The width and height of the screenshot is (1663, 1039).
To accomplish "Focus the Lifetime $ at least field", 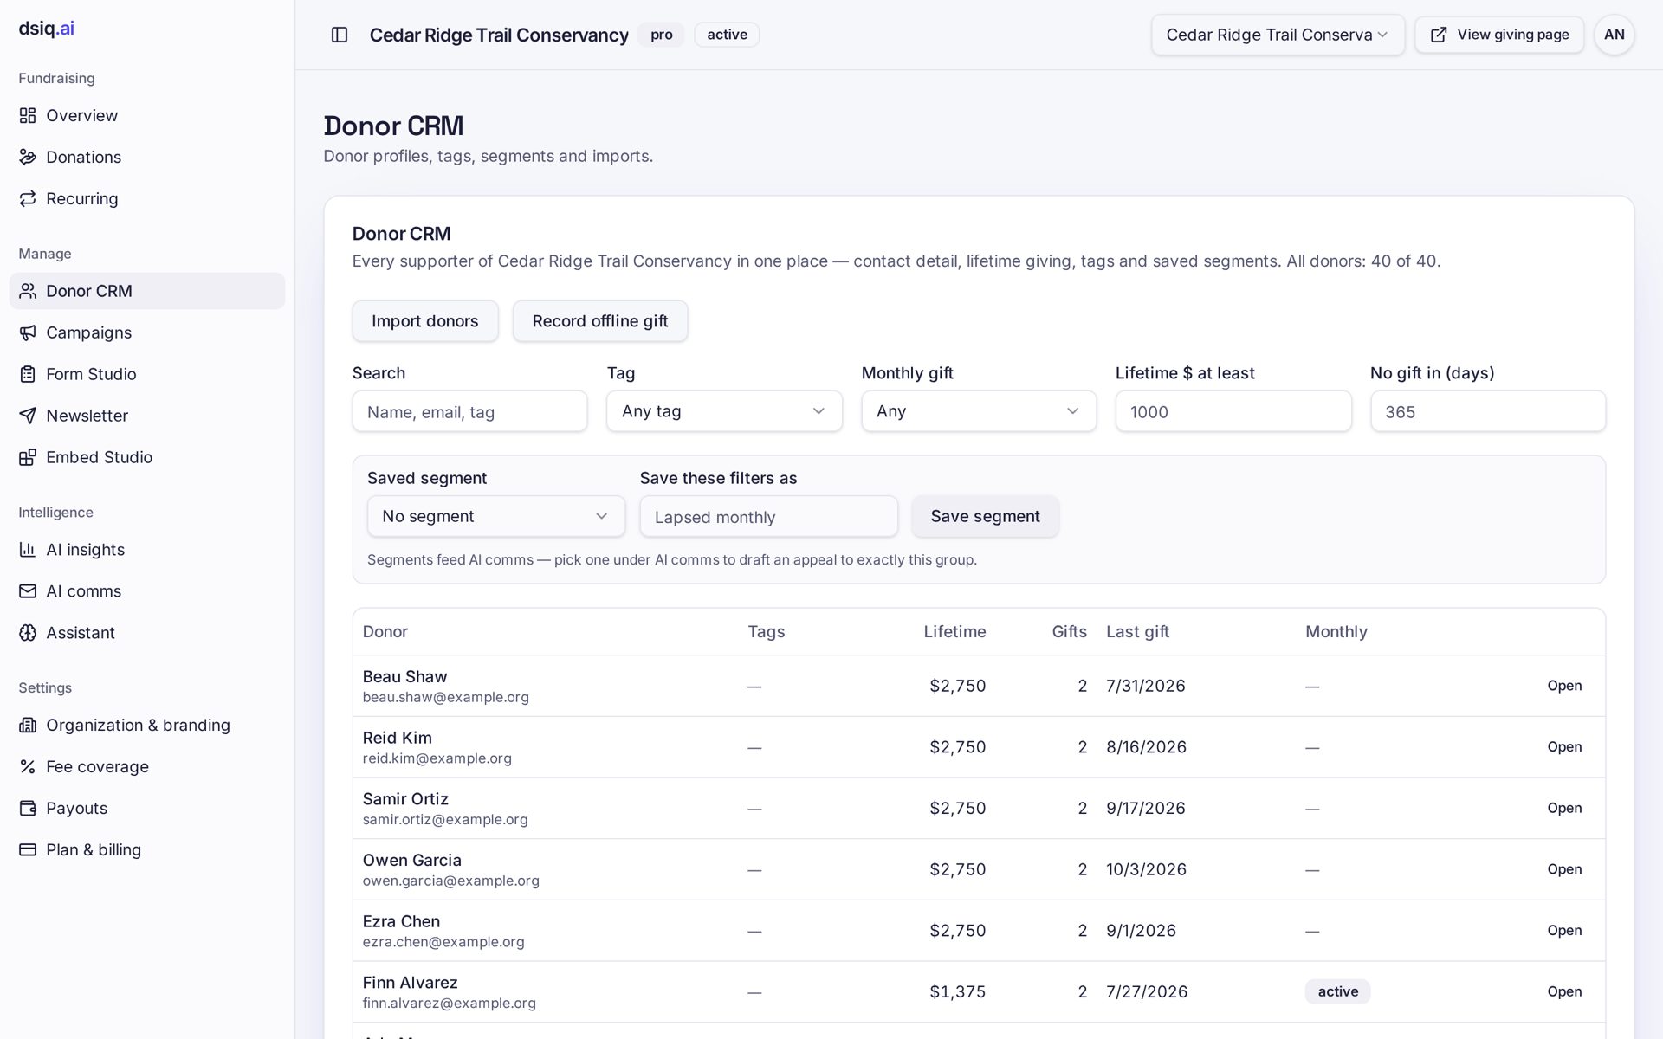I will [x=1233, y=411].
